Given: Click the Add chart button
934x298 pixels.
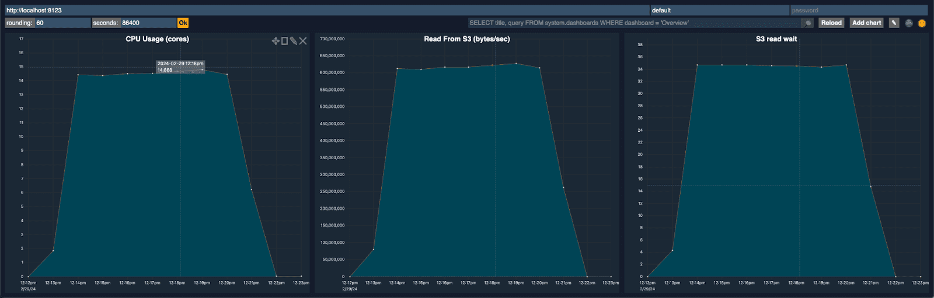Looking at the screenshot, I should coord(866,23).
